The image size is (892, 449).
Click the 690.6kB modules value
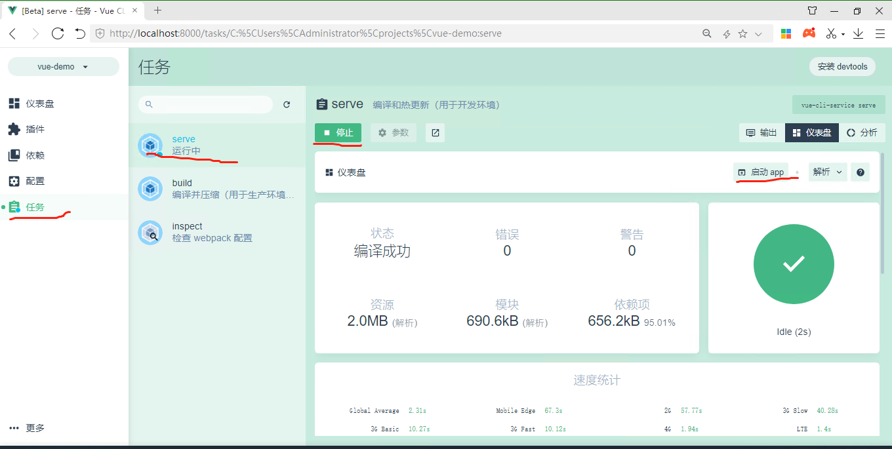coord(493,321)
